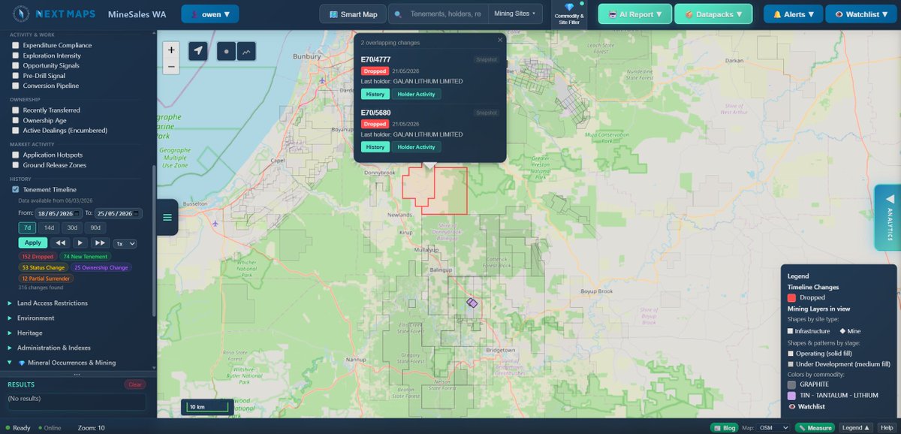Select the 14d range preset
The height and width of the screenshot is (434, 901).
(x=49, y=228)
